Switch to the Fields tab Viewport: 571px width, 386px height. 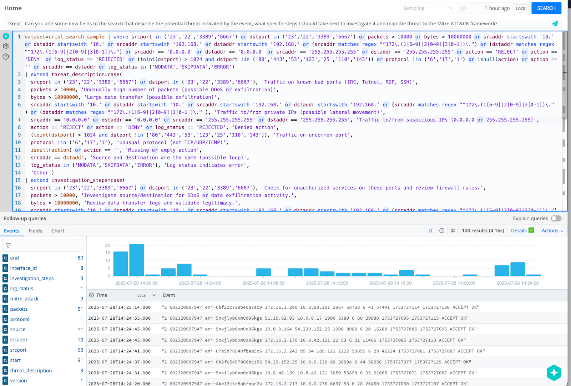35,231
